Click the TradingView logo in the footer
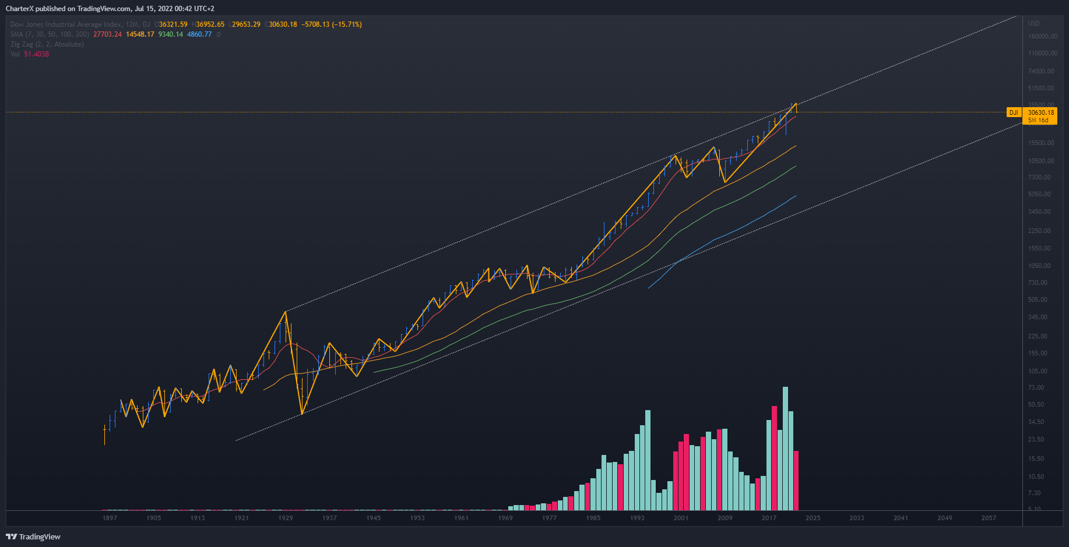 (x=33, y=537)
